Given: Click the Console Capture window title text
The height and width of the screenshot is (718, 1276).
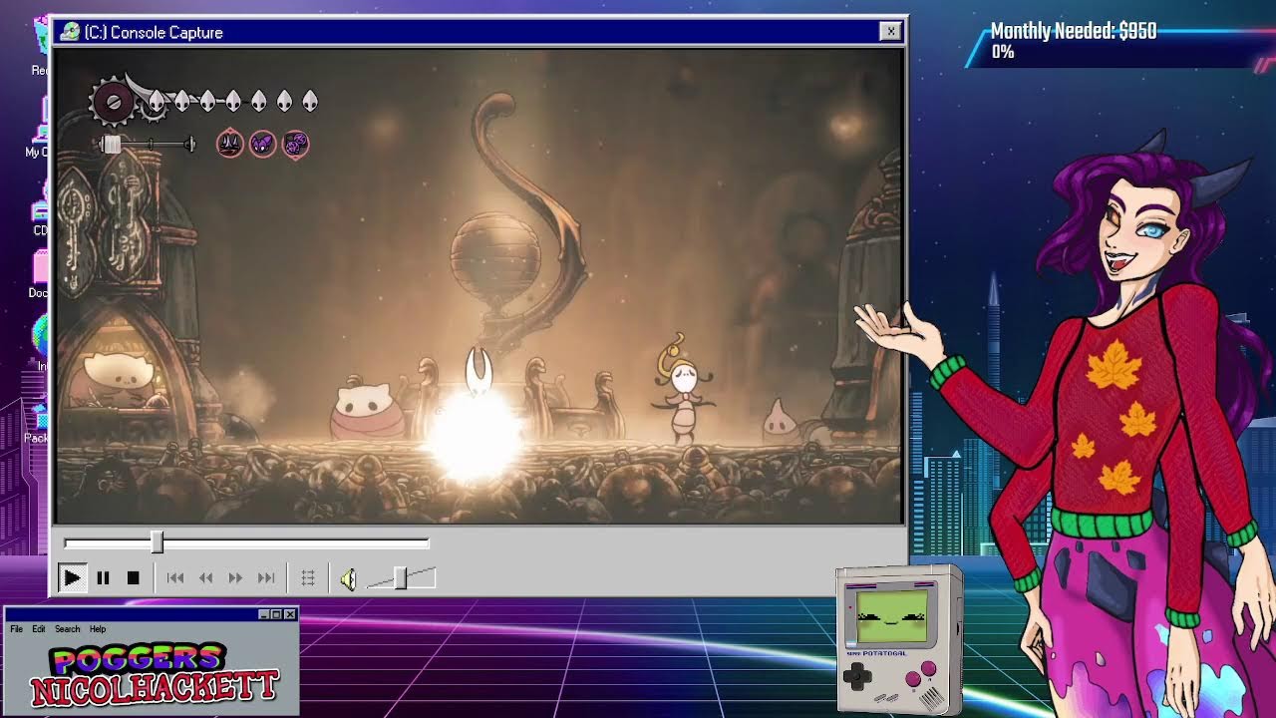Looking at the screenshot, I should [x=154, y=32].
